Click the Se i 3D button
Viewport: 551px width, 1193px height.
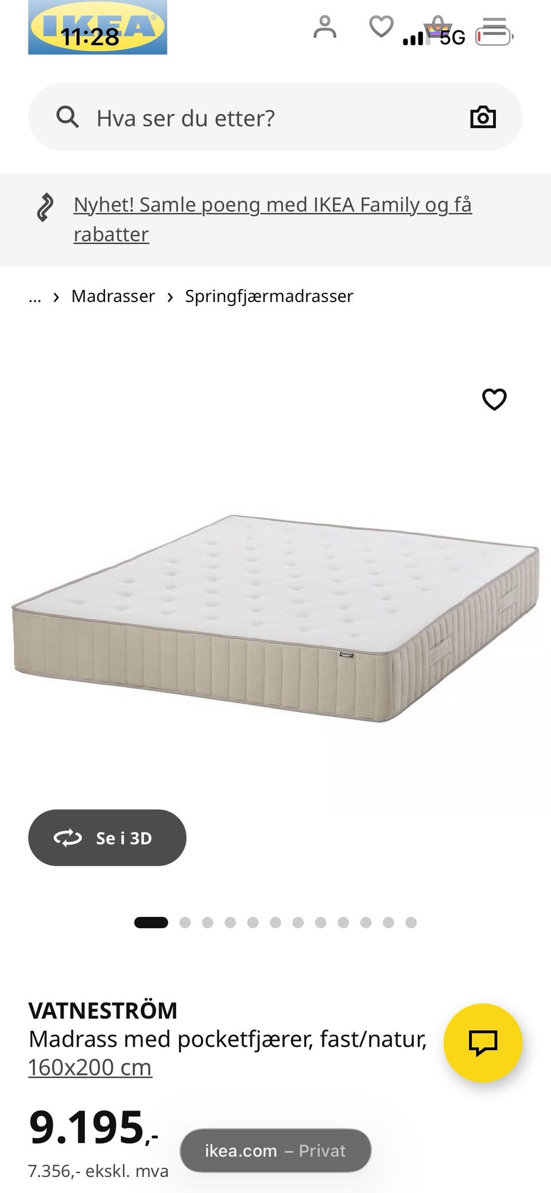click(x=107, y=838)
